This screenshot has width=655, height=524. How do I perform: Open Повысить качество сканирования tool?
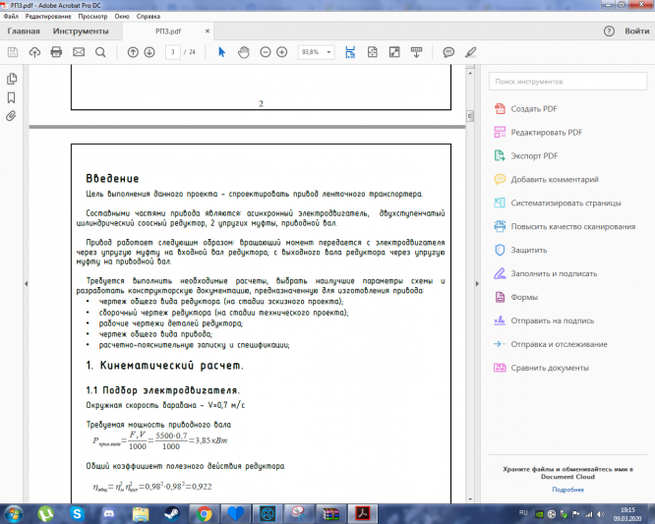(x=565, y=227)
